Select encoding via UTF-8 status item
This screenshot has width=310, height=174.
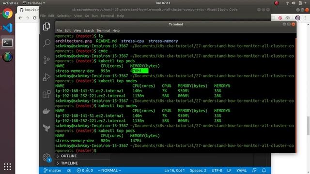pos(217,171)
